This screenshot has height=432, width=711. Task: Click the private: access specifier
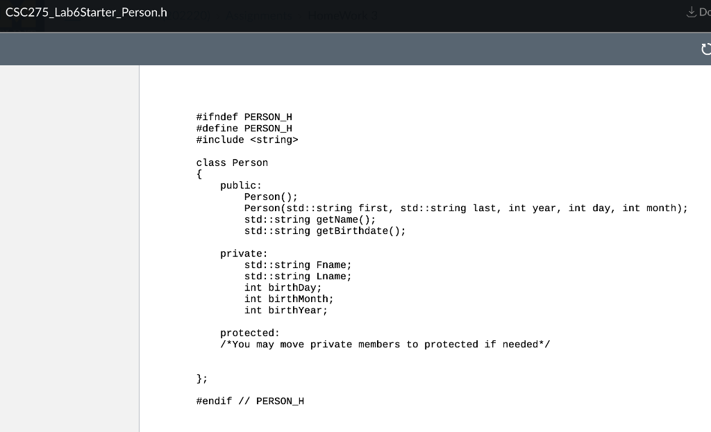pos(243,253)
